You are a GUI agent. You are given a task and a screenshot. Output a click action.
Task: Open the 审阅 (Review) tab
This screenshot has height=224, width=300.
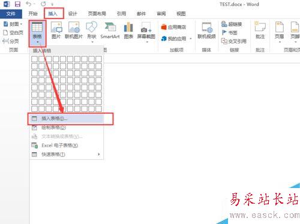(x=161, y=14)
